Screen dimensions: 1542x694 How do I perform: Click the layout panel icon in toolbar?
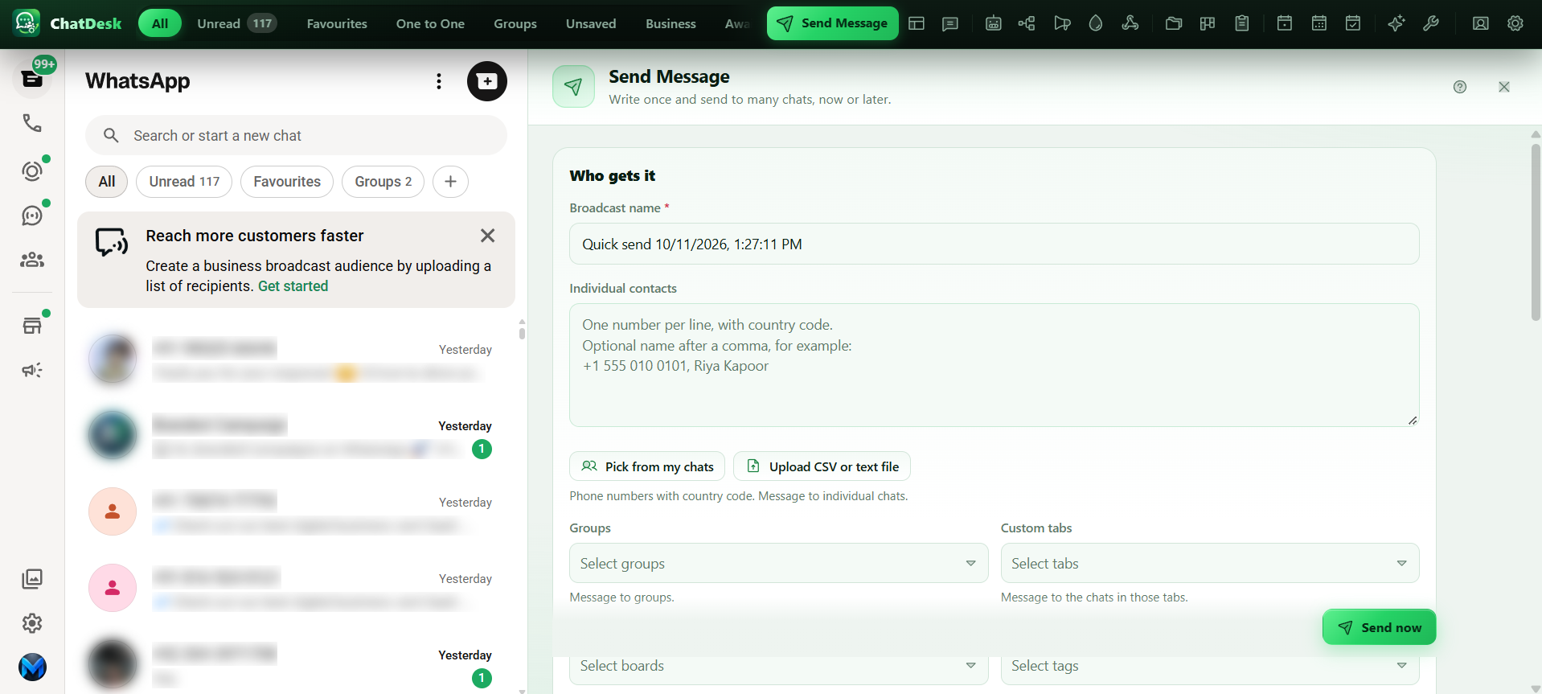point(917,23)
